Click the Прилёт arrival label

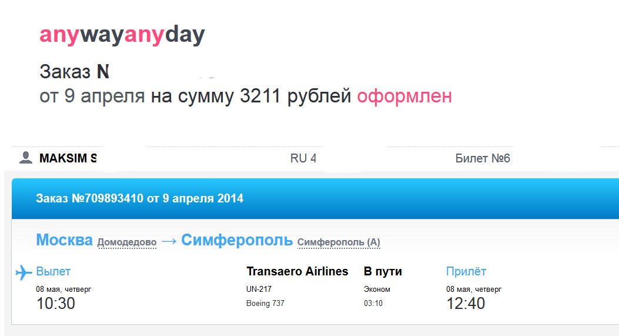(466, 272)
